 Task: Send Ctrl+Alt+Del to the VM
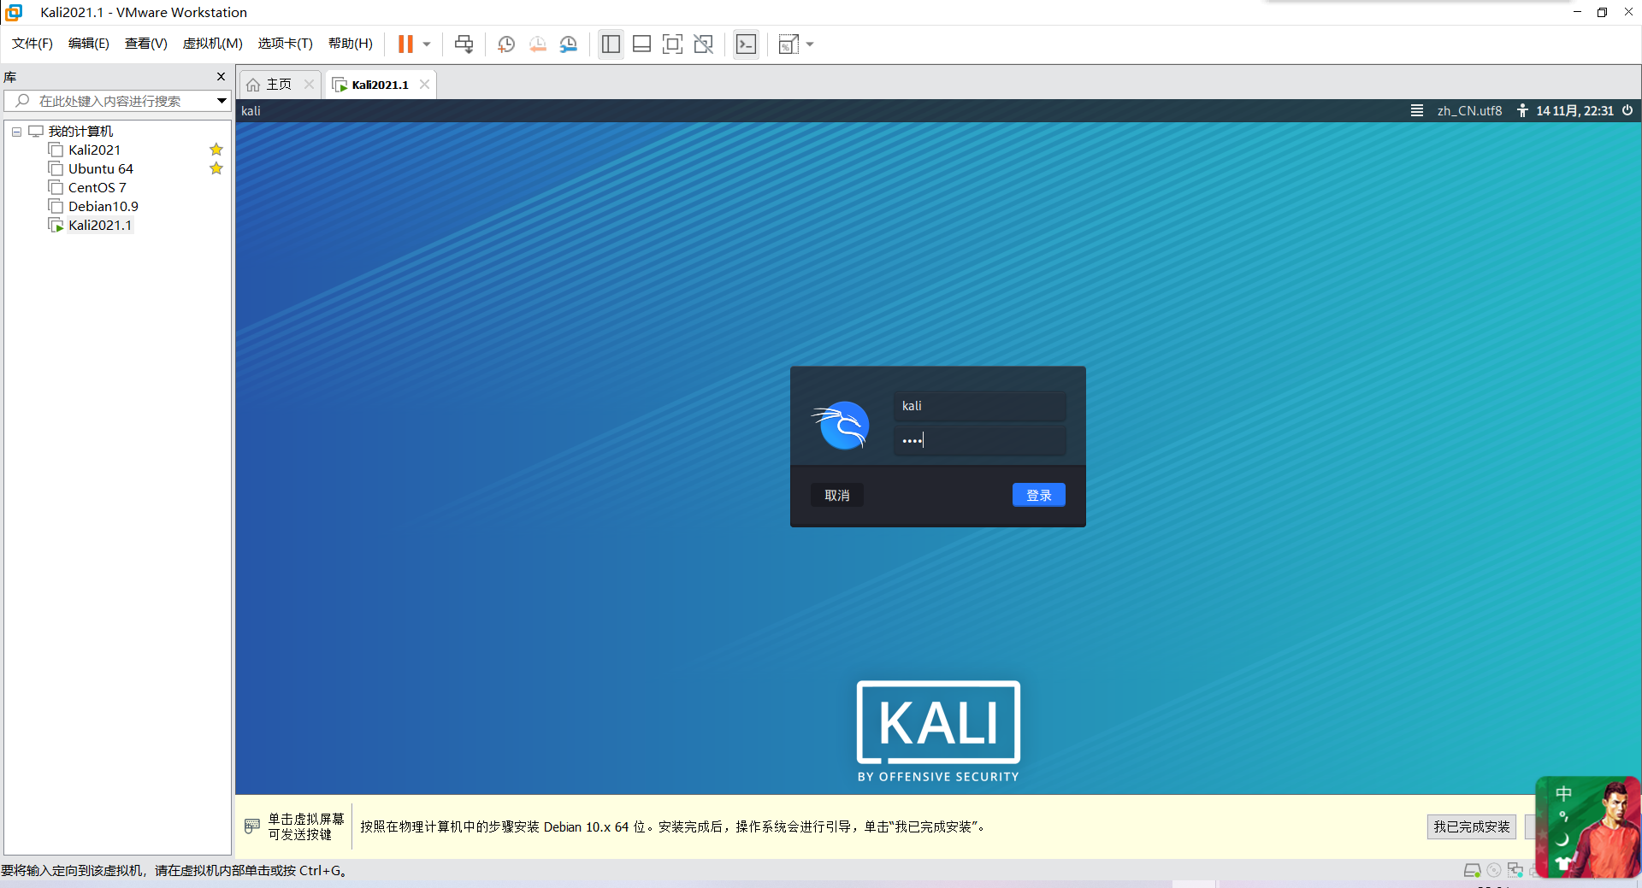pyautogui.click(x=464, y=44)
